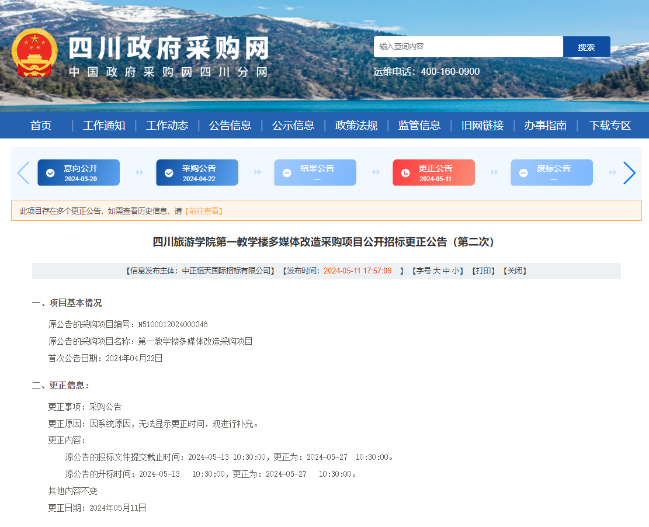Set font size to 大
This screenshot has width=649, height=527.
(x=437, y=271)
